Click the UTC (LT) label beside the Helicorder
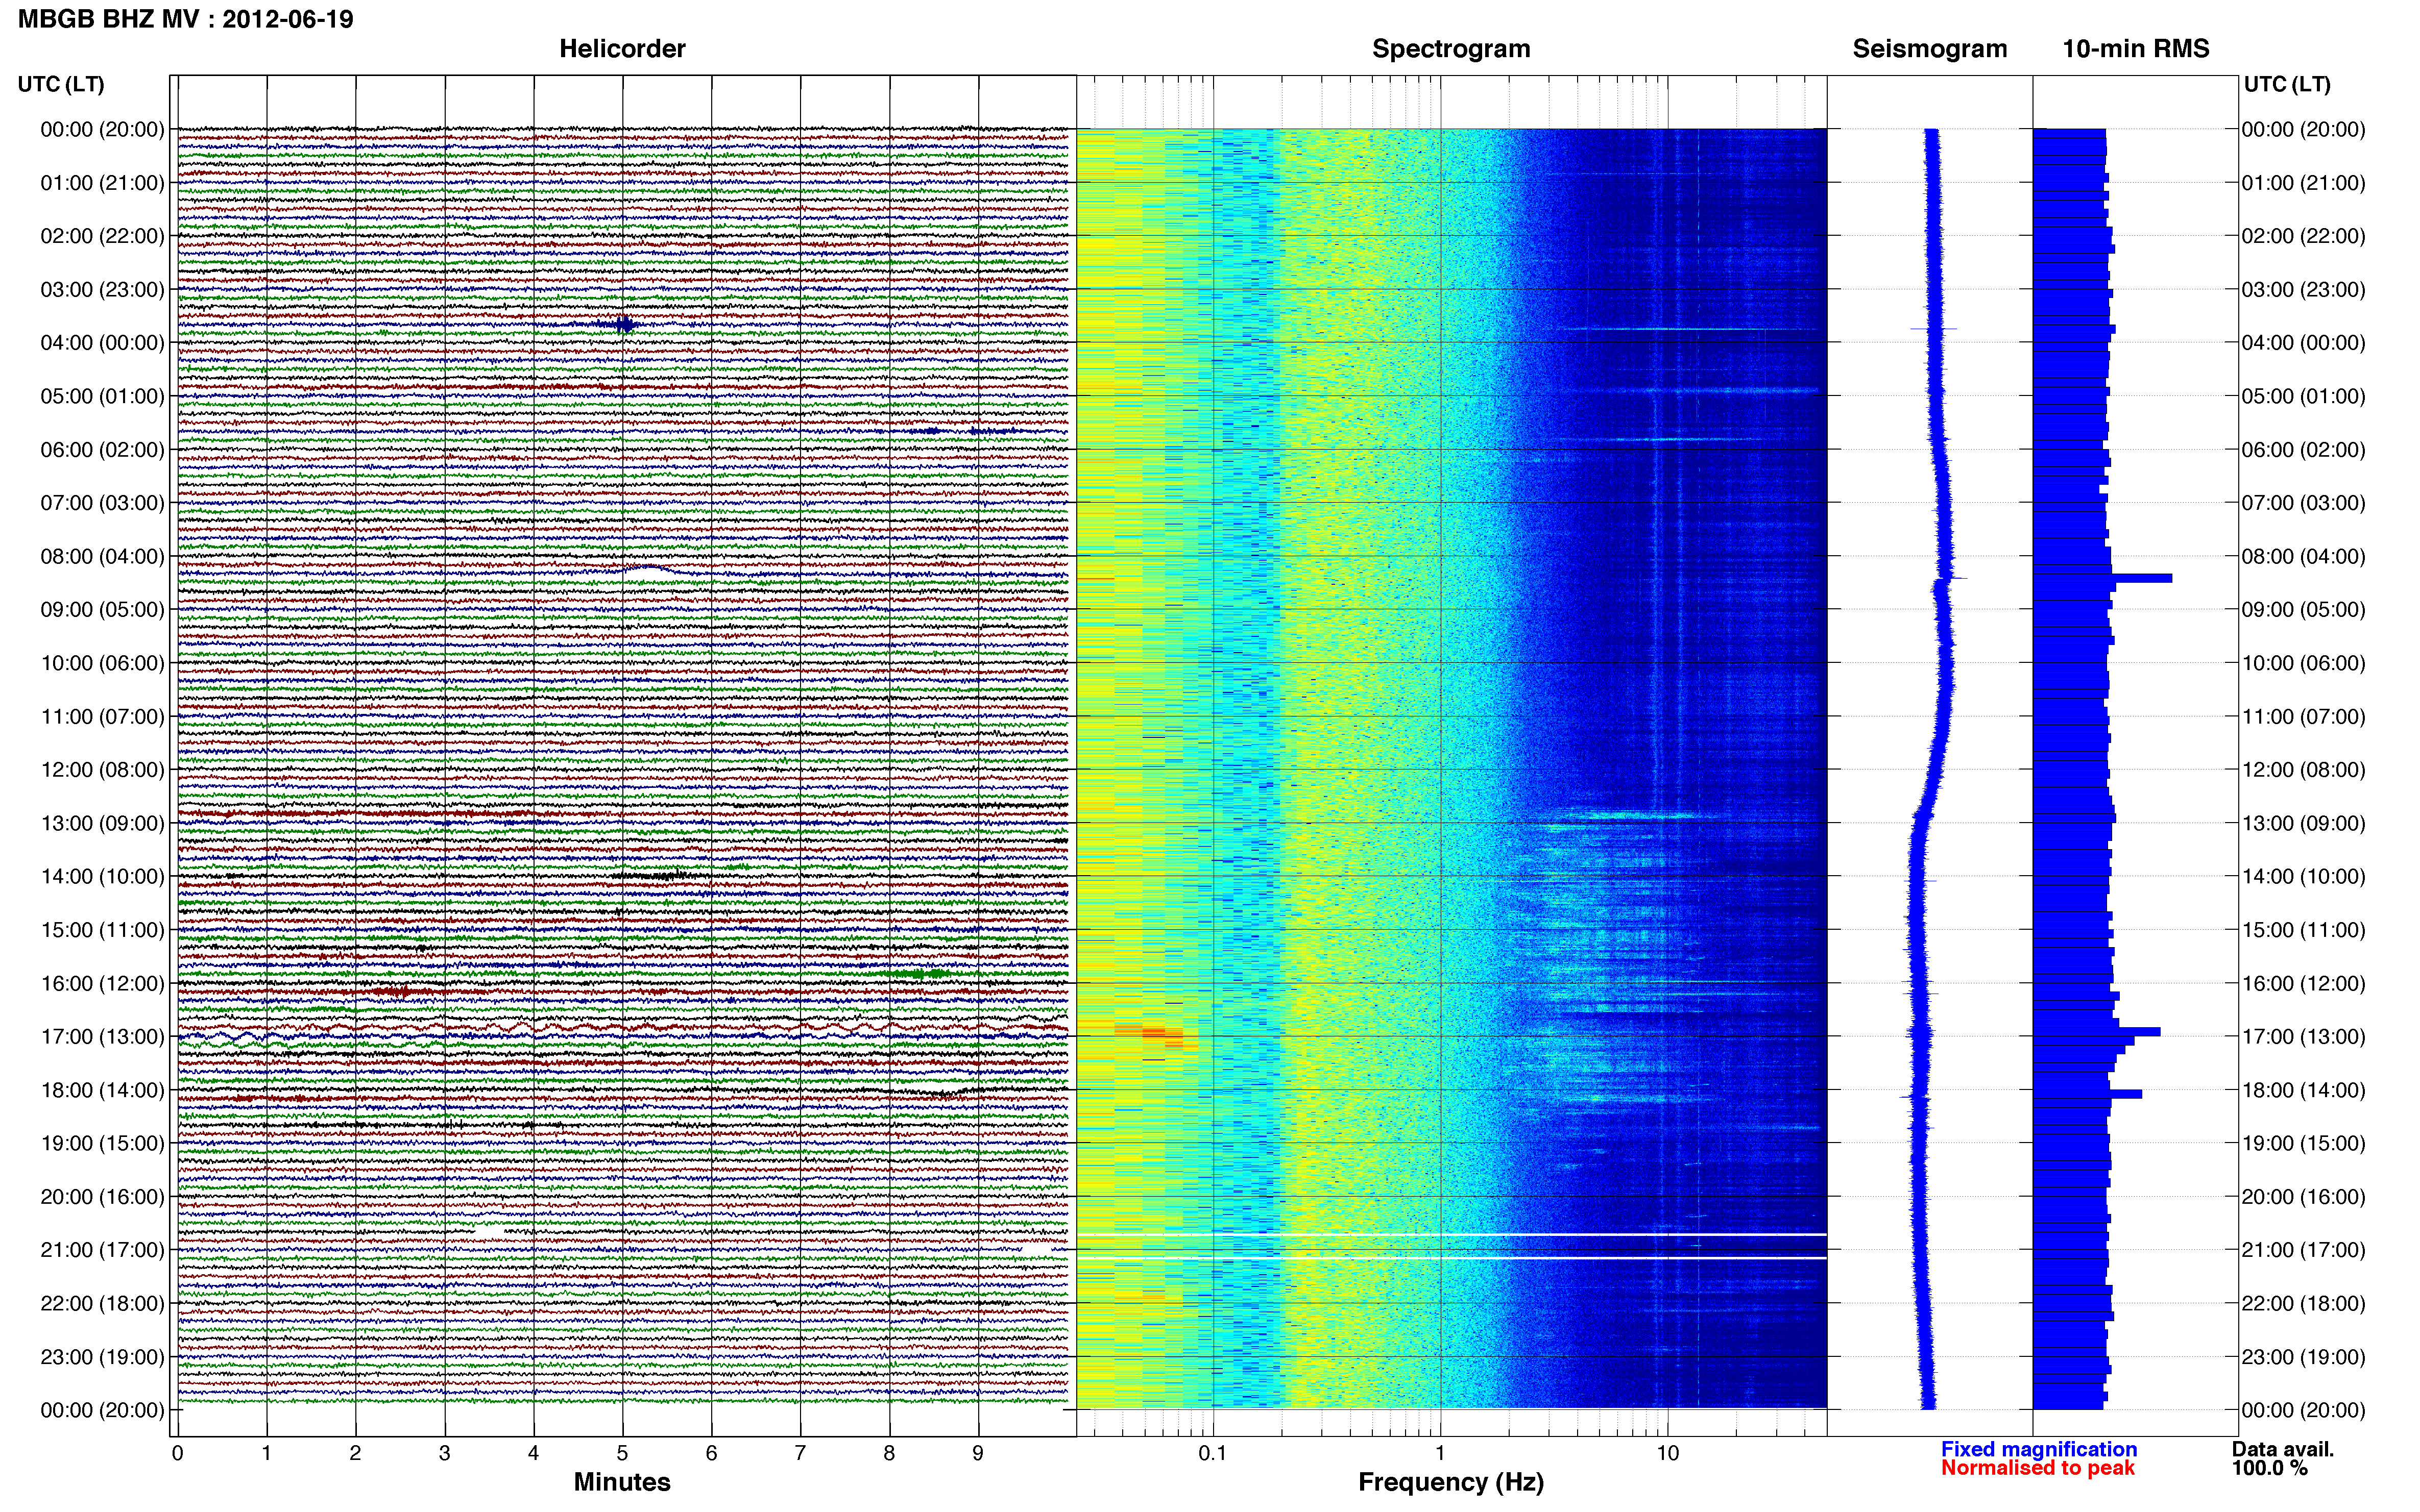Screen dimensions: 2420x1512 61,84
